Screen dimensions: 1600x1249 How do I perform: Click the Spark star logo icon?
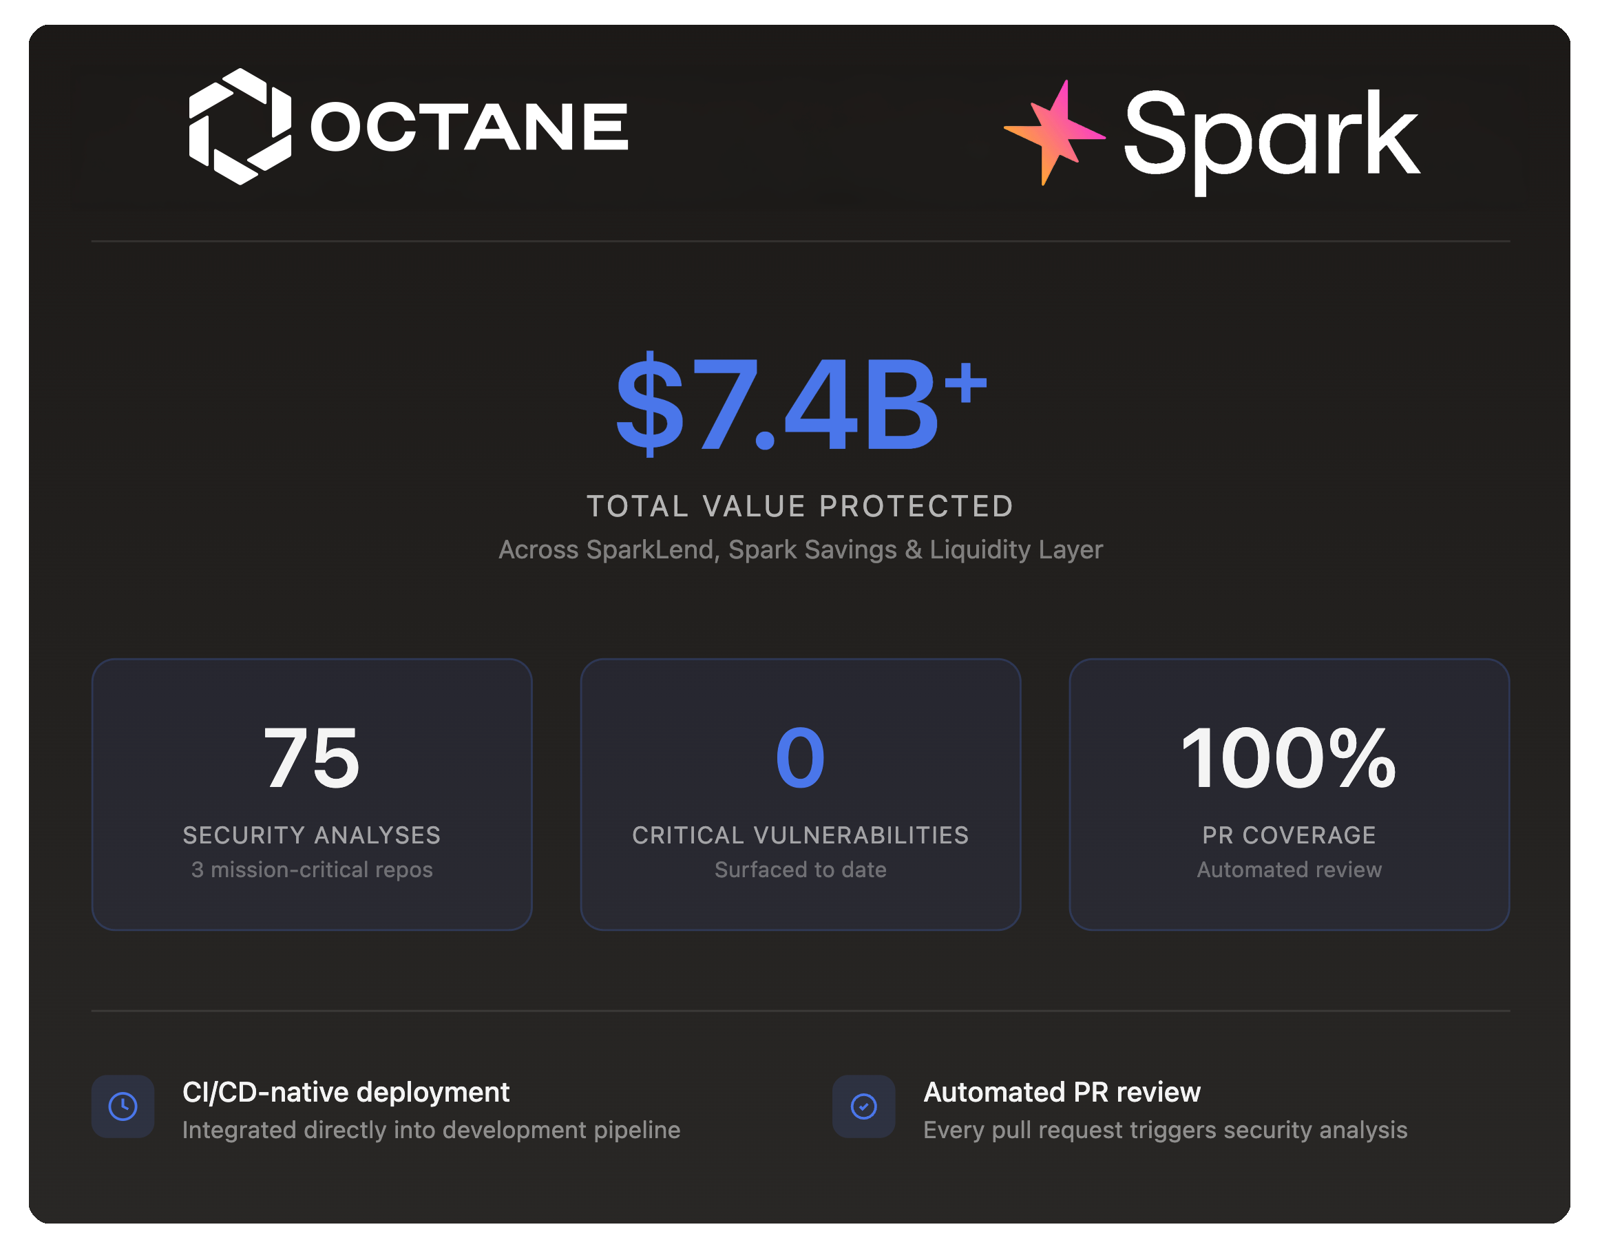(x=1053, y=133)
